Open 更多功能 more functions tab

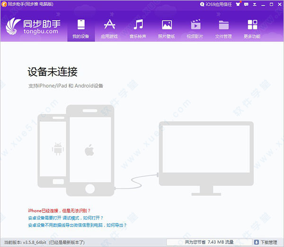click(x=252, y=29)
